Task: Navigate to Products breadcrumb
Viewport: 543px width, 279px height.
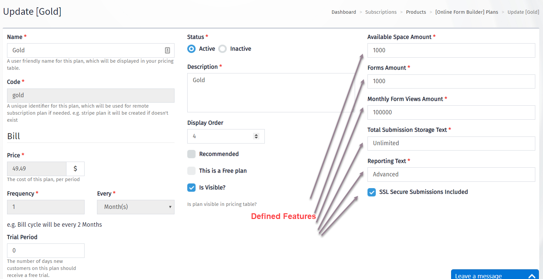Action: [416, 12]
